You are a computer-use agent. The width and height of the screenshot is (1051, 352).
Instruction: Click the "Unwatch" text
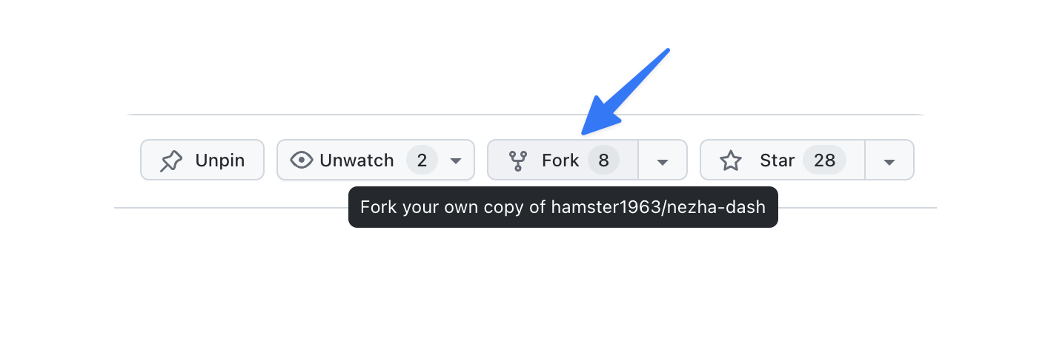(357, 160)
